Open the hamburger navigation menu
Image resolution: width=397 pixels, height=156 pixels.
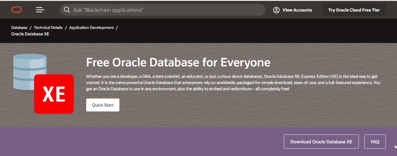[x=40, y=10]
